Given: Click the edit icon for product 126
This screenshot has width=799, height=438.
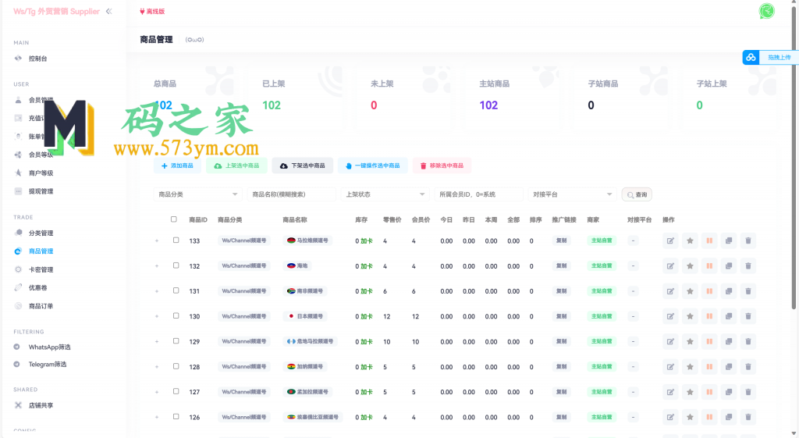Looking at the screenshot, I should tap(670, 417).
